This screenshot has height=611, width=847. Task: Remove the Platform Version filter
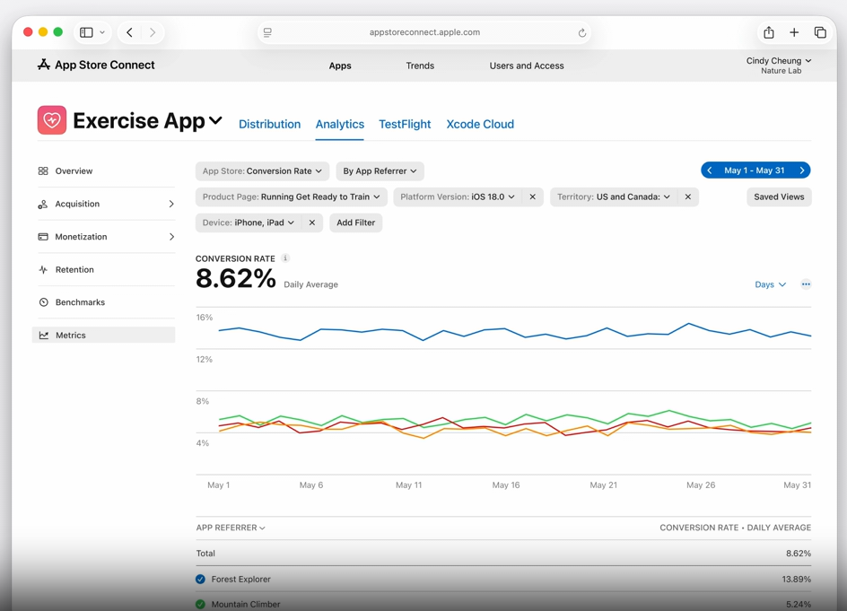(x=533, y=196)
